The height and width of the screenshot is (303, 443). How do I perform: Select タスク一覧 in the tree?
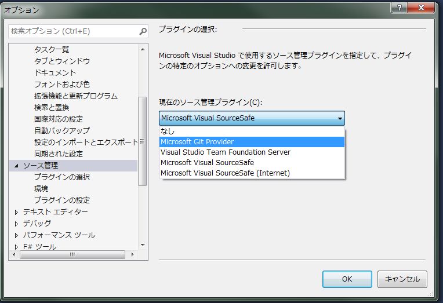click(52, 50)
